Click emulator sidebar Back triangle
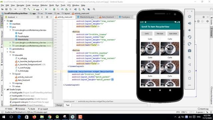 click(189, 64)
